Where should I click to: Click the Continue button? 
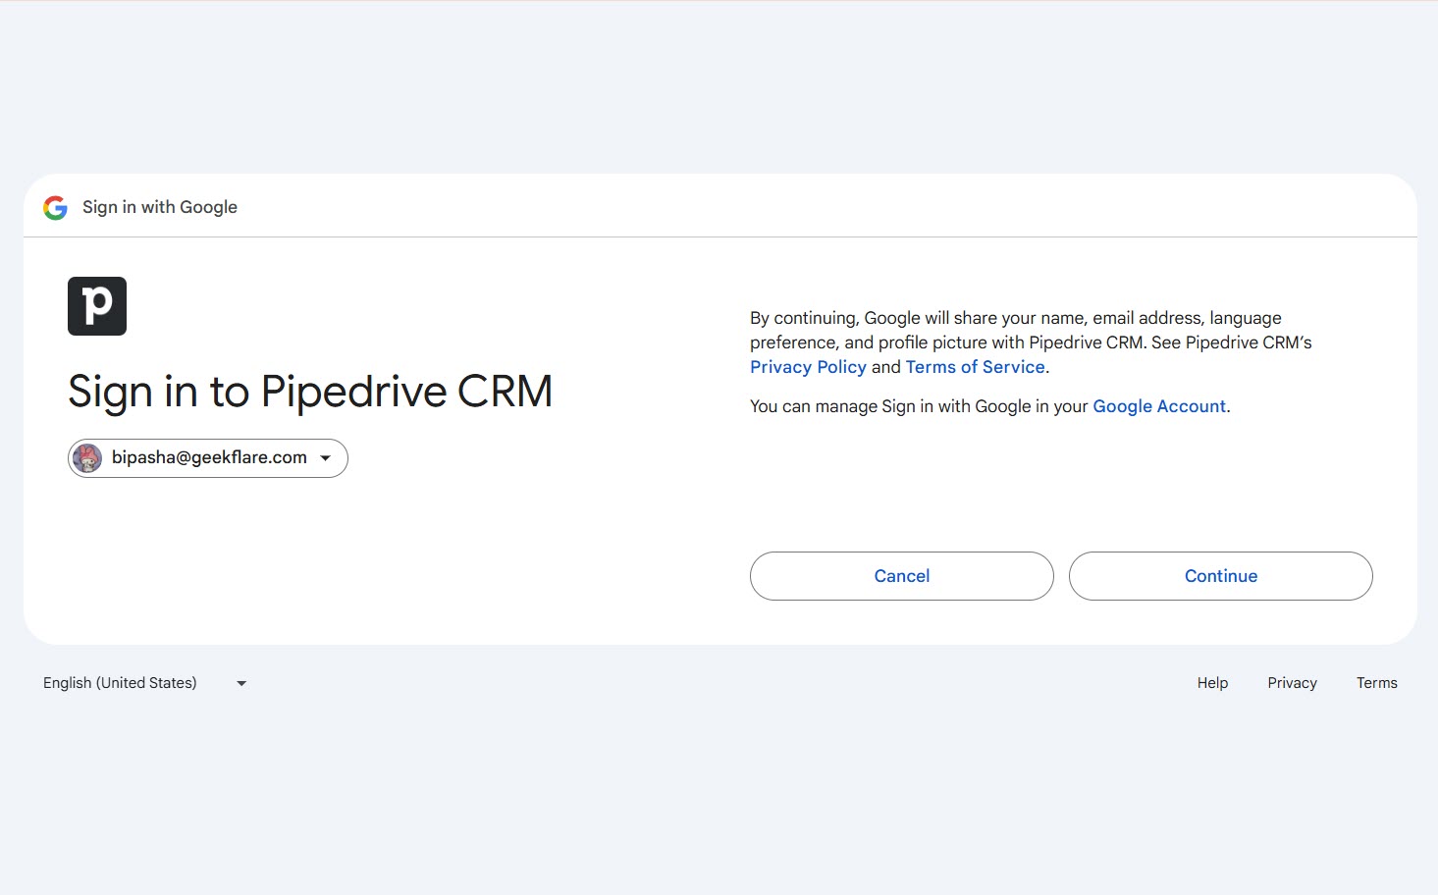point(1221,576)
